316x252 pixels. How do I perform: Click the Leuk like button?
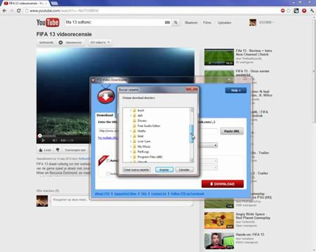coord(45,150)
